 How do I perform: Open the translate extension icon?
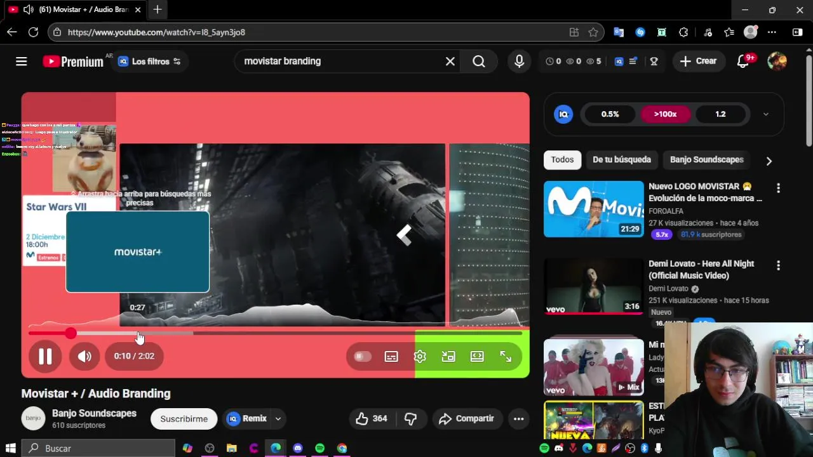pos(619,32)
